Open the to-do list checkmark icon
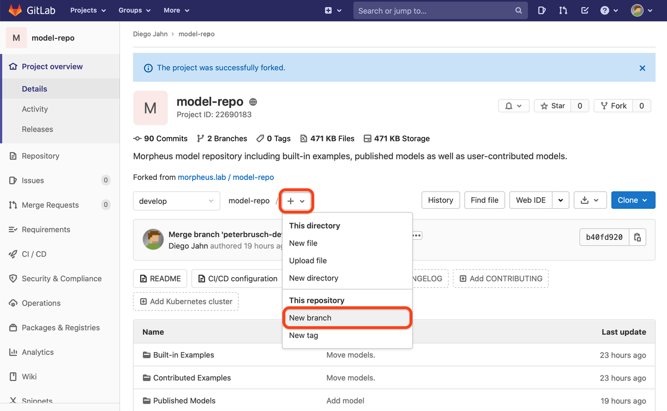 coord(584,11)
